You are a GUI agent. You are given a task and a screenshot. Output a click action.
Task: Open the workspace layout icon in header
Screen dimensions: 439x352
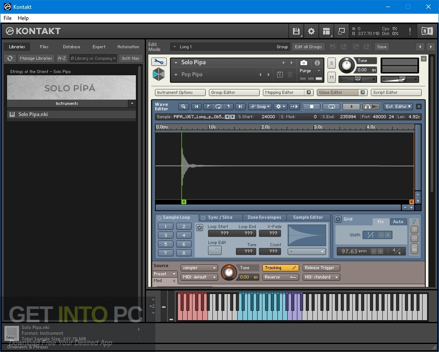coord(326,31)
